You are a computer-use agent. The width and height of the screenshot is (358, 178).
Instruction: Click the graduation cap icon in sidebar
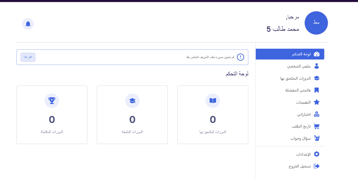317,78
